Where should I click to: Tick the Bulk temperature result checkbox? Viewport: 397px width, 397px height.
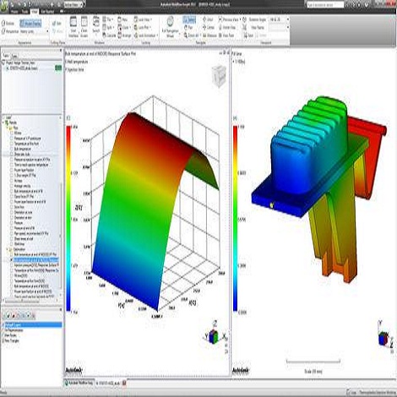[12, 149]
